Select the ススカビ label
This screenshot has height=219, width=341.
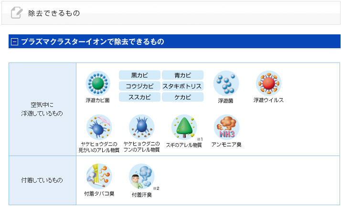[139, 97]
